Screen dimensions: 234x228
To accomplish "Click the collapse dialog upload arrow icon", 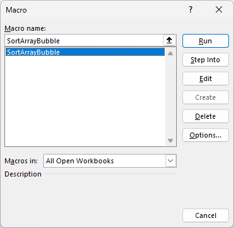I will click(169, 41).
